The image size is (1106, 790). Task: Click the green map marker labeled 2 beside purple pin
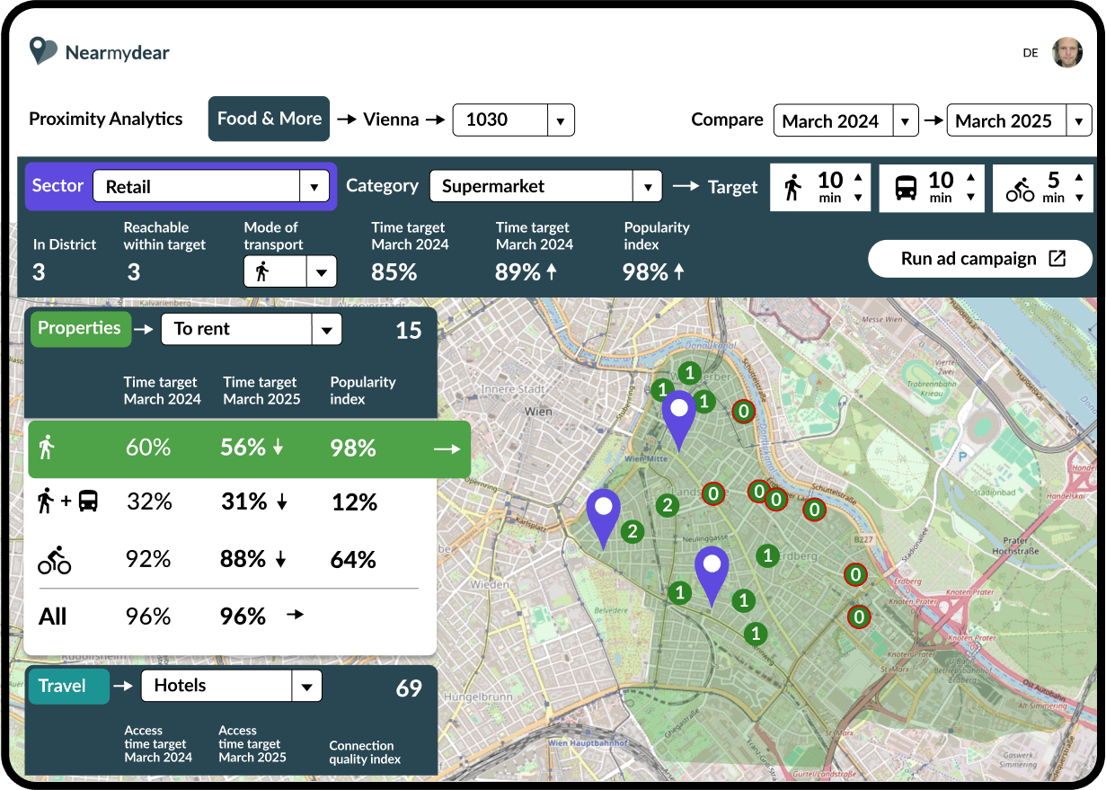coord(633,531)
